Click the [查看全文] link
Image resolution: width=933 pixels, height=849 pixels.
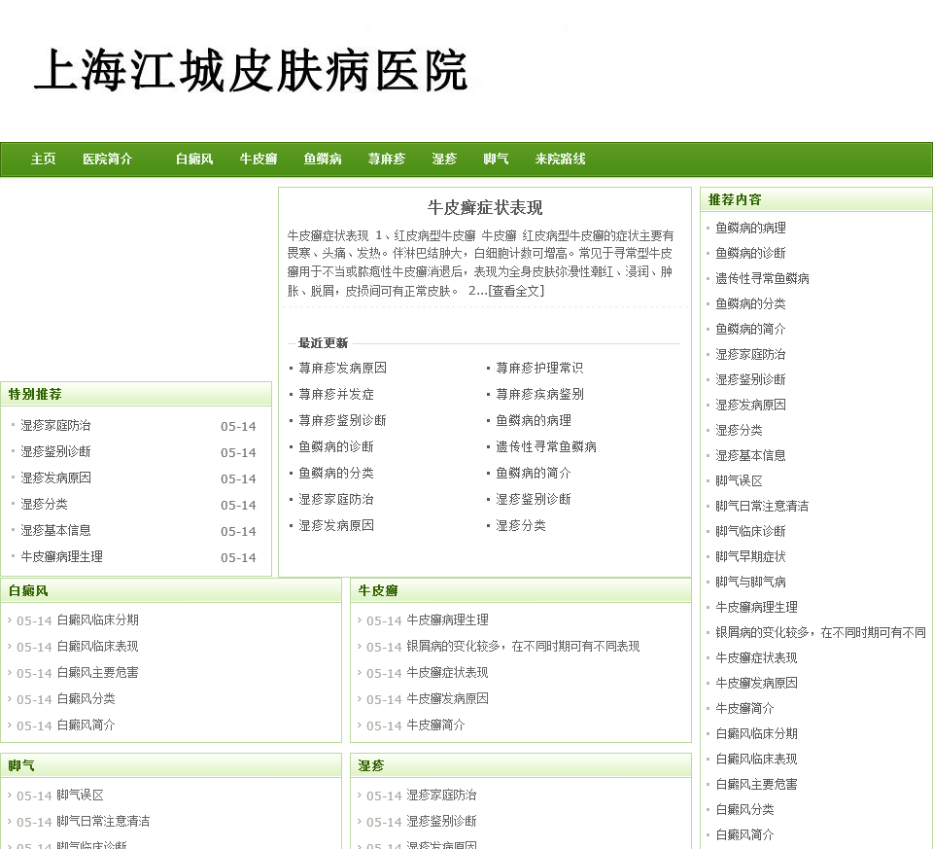[x=516, y=291]
